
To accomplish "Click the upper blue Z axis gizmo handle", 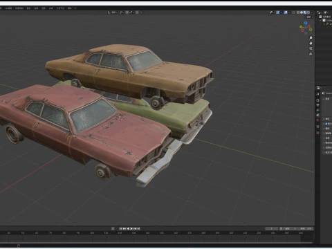I will pos(306,23).
